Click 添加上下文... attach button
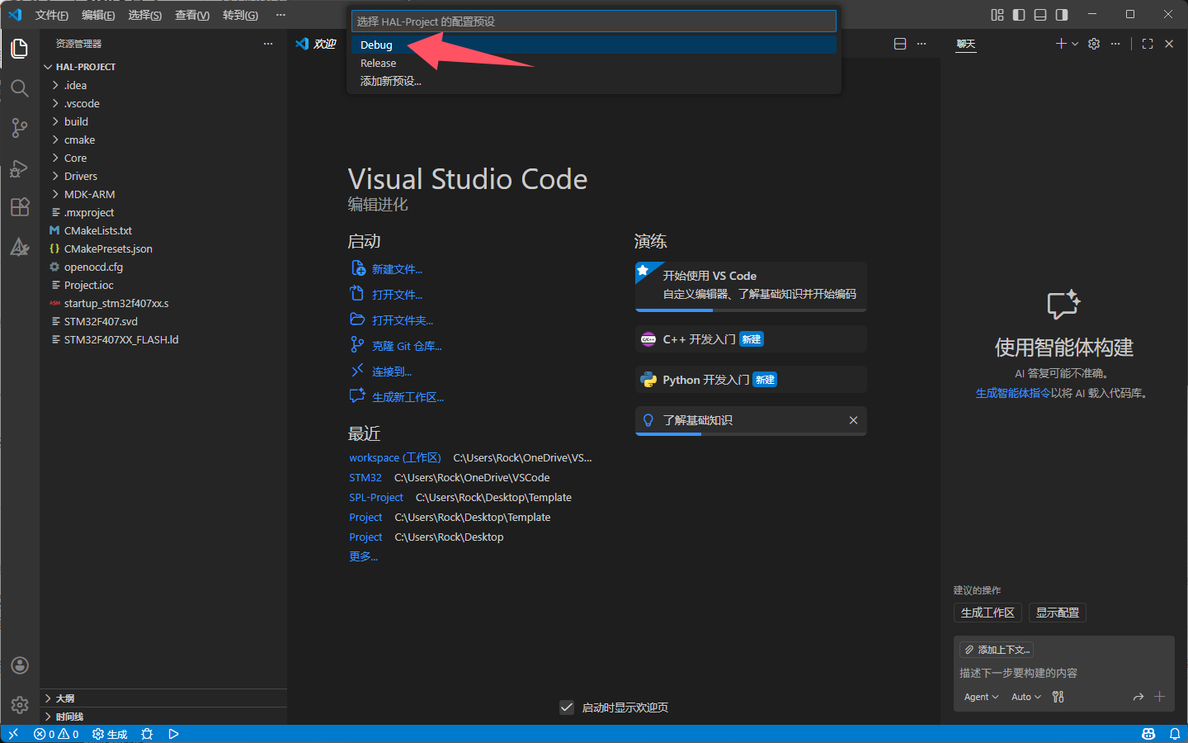 (x=997, y=650)
